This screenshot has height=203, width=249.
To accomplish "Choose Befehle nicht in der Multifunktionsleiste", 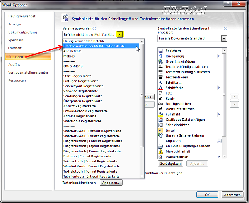I will (101, 46).
